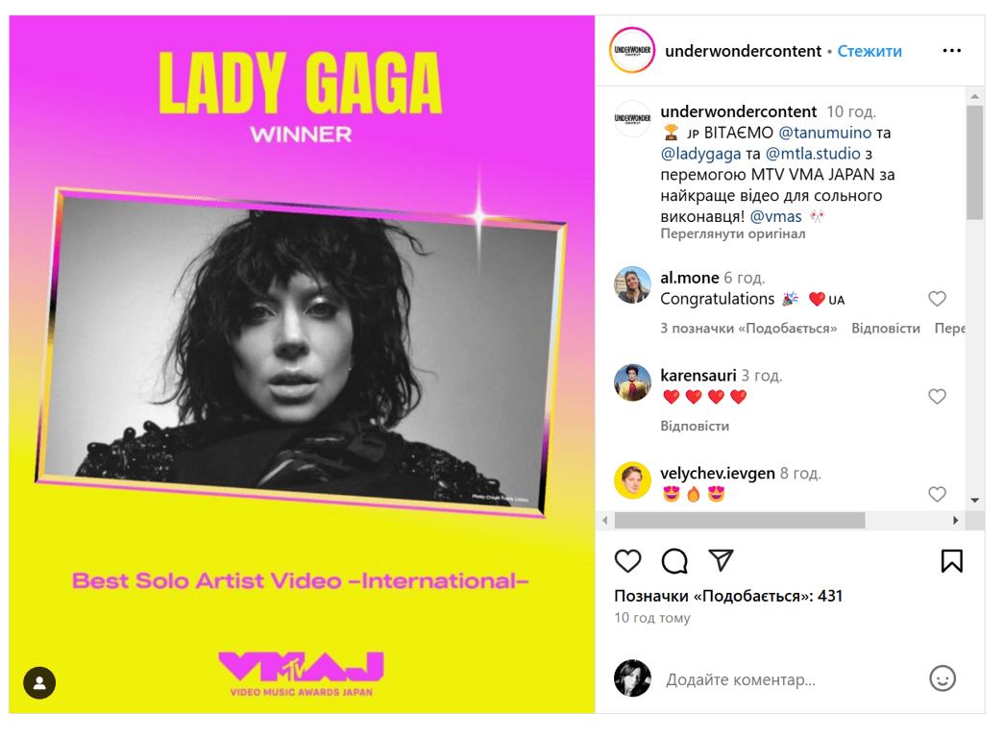
Task: Like karensauri's hearts comment
Action: pos(937,397)
